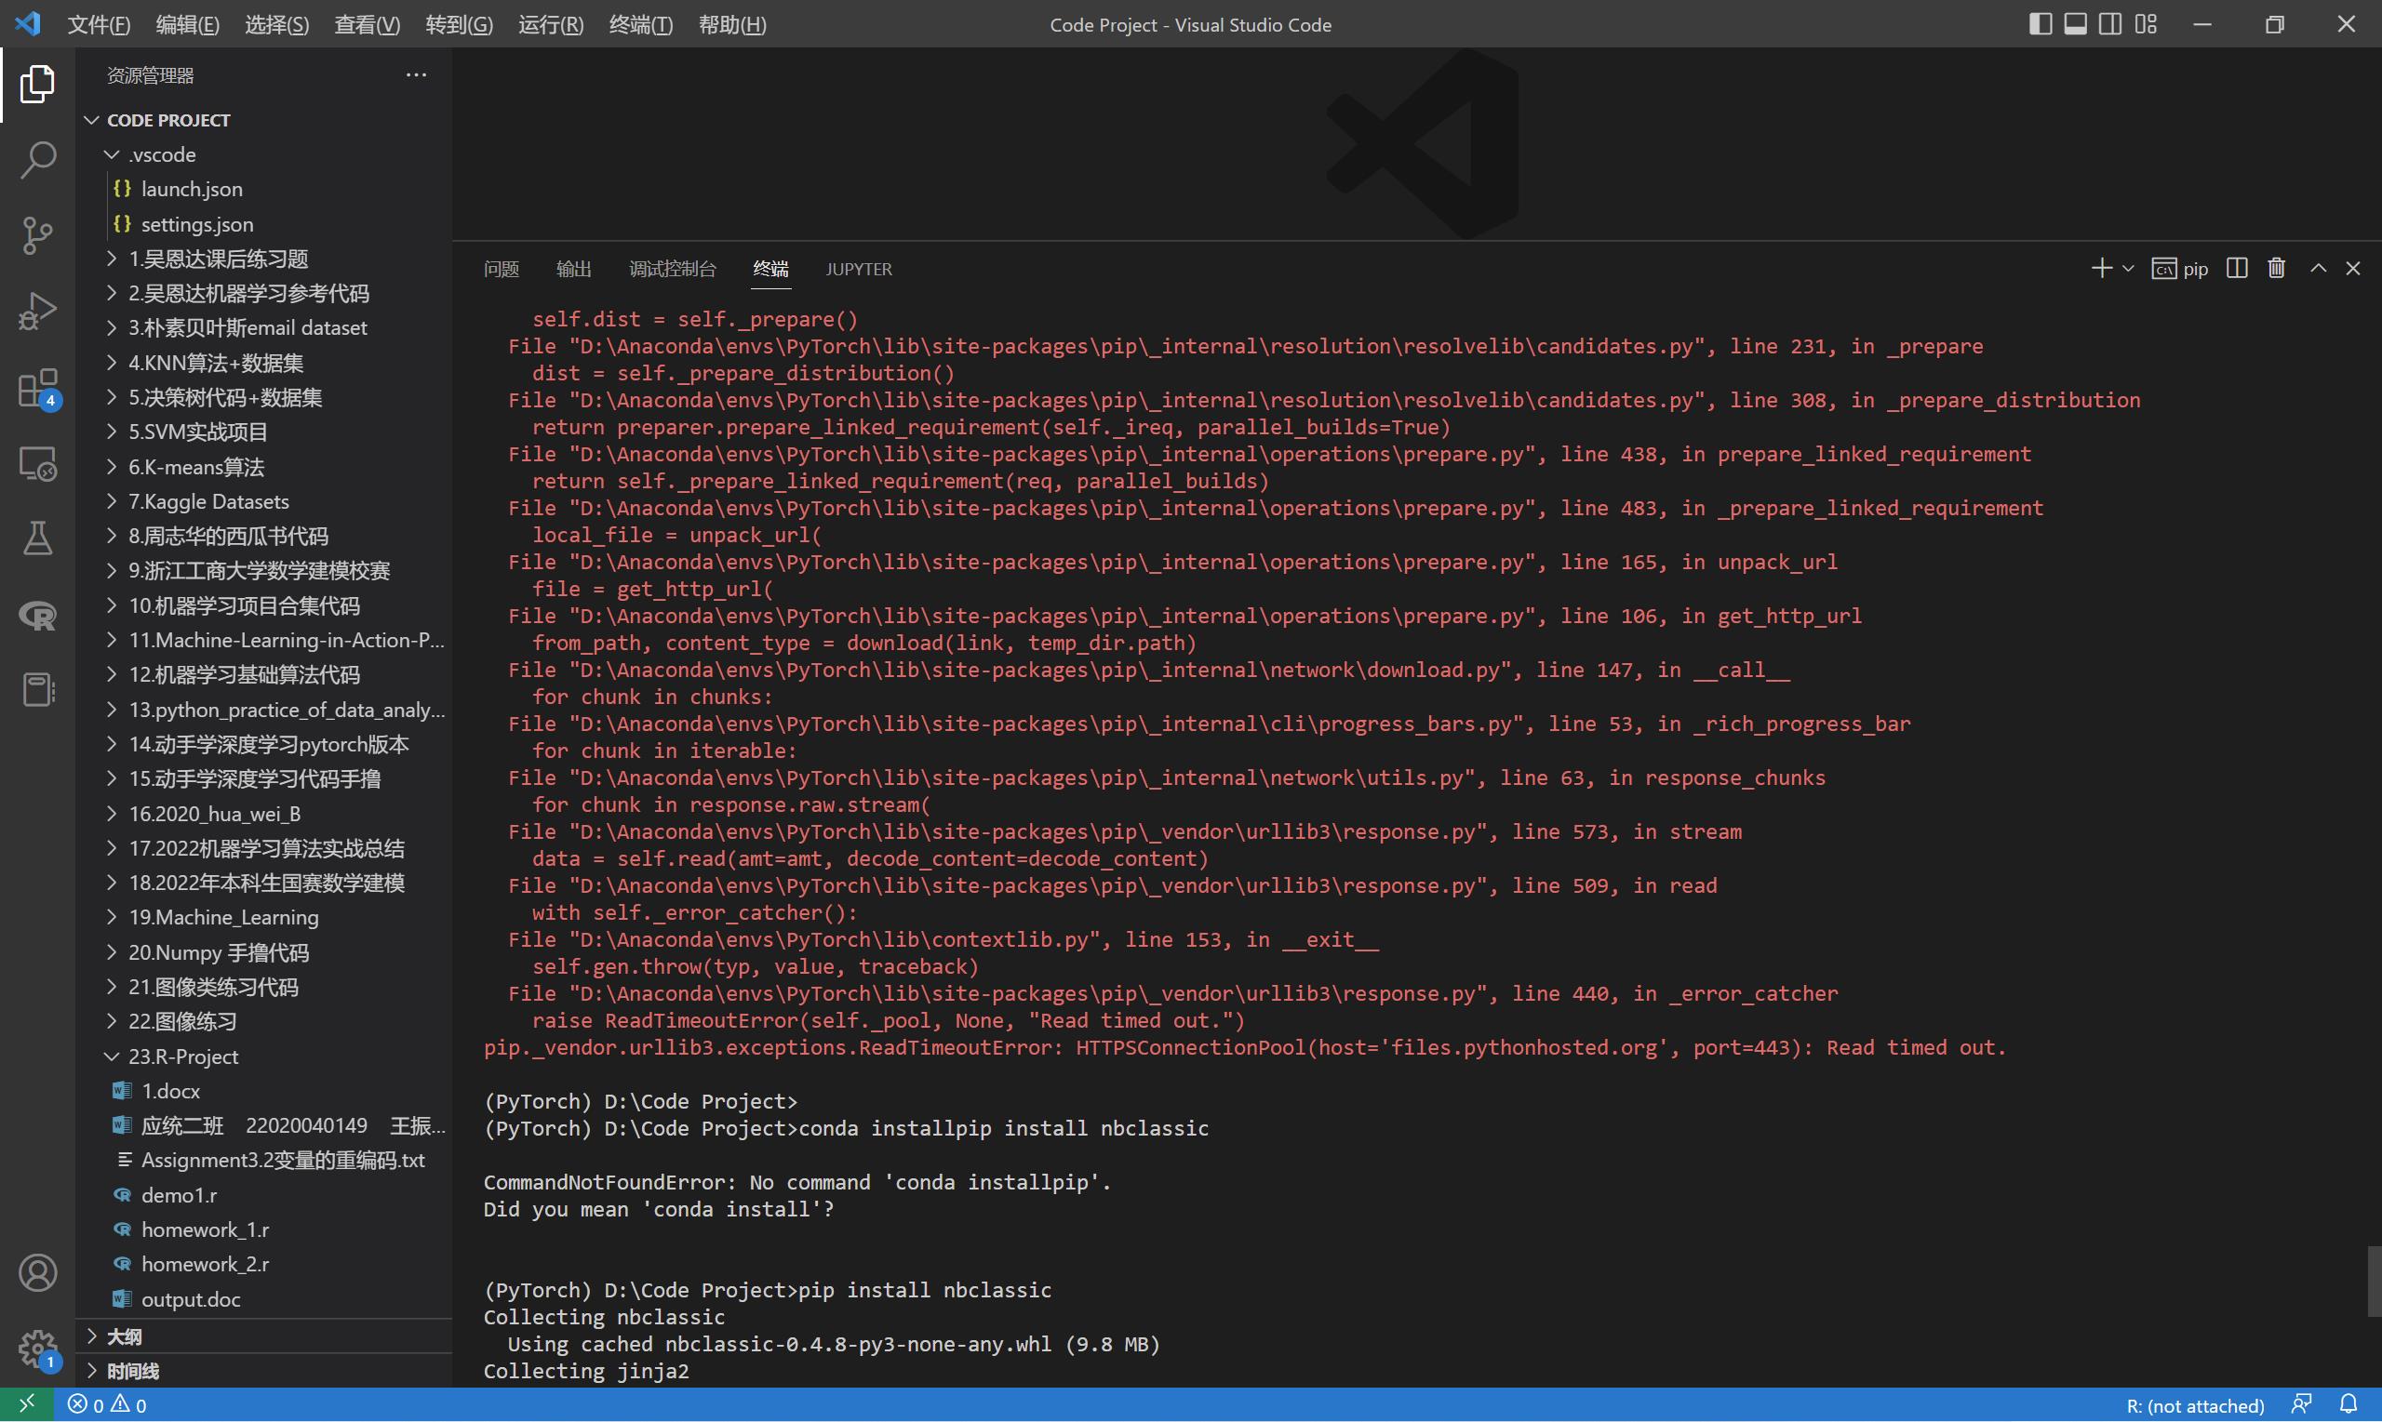Viewport: 2382px width, 1422px height.
Task: Open the Testing flask icon
Action: 37,538
